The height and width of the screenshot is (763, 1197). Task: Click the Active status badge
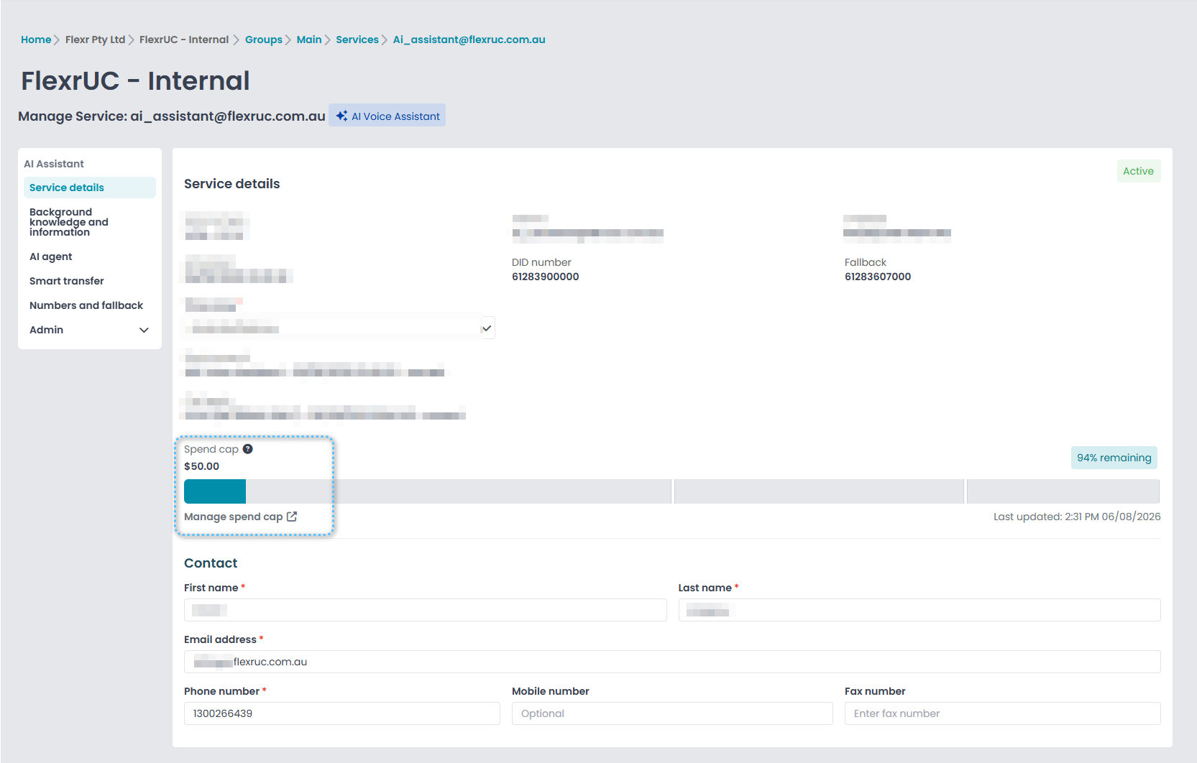tap(1139, 171)
